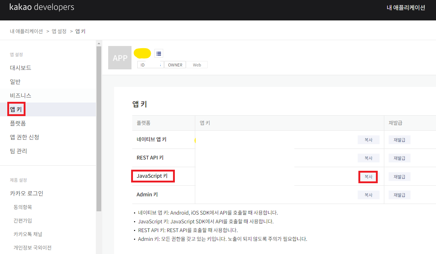Open 간편가입 submenu

(x=23, y=220)
